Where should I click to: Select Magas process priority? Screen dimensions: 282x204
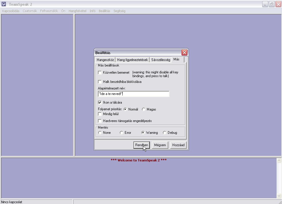coord(144,109)
